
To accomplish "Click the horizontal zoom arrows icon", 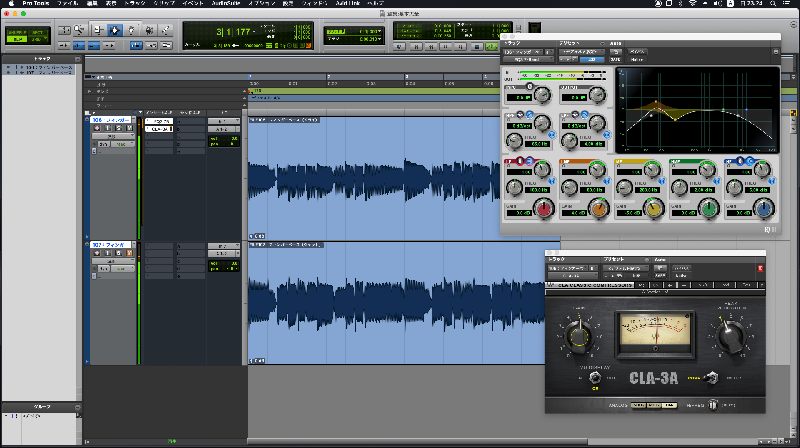I will [x=64, y=30].
